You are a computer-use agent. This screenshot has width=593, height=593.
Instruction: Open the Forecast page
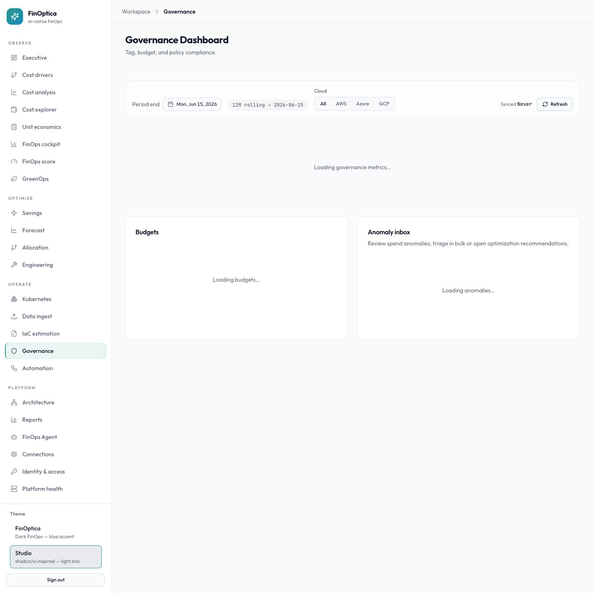coord(56,230)
